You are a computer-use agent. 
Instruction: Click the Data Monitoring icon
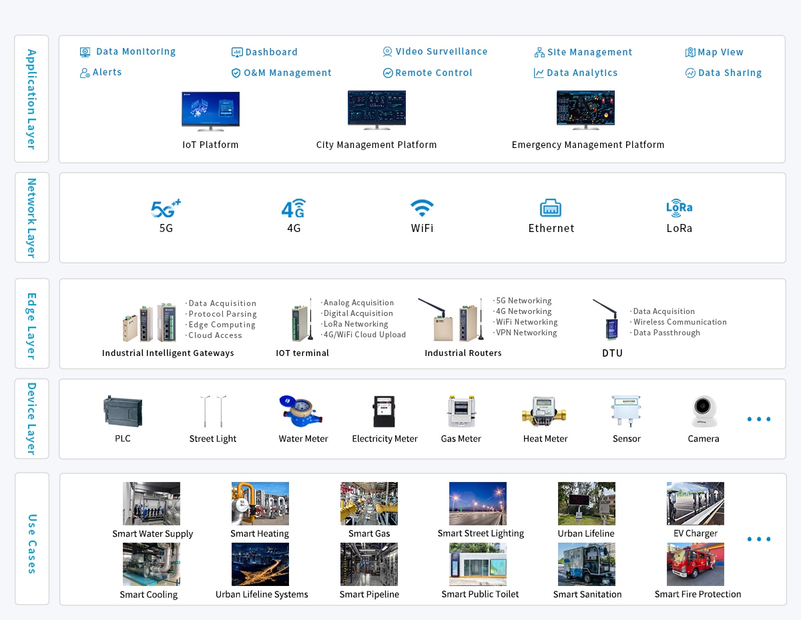pos(85,52)
